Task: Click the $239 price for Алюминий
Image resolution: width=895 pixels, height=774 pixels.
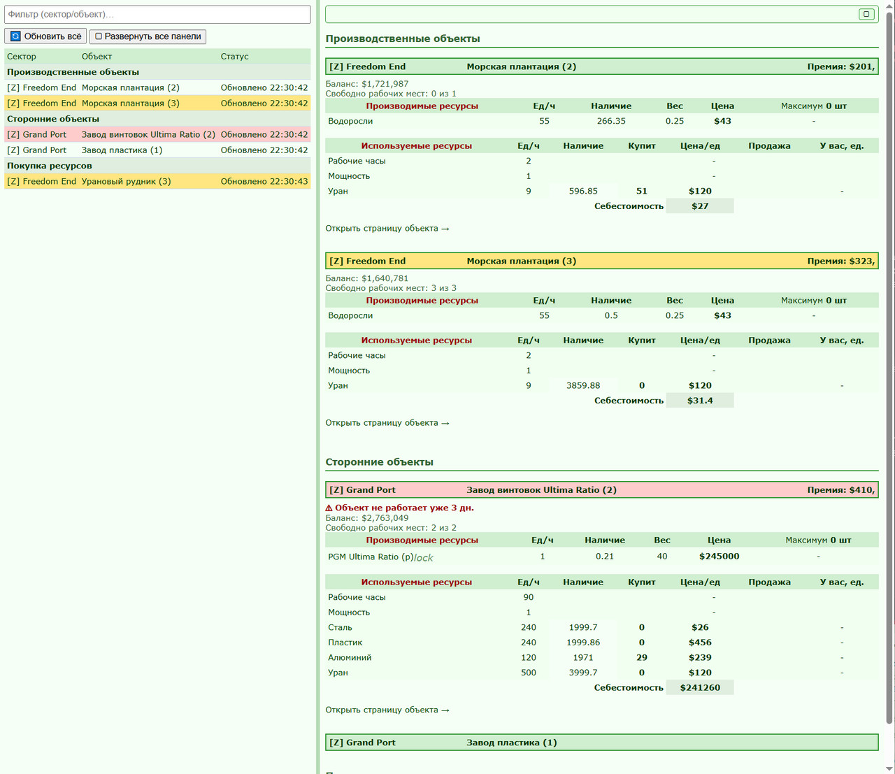Action: [x=700, y=658]
